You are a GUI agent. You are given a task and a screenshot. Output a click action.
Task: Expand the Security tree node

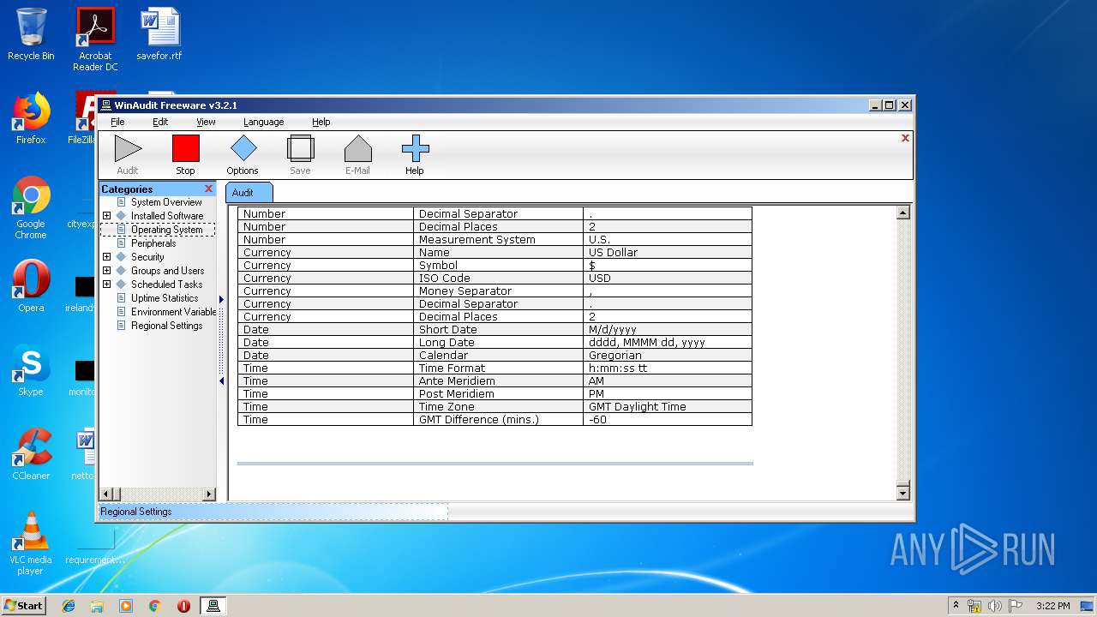tap(106, 257)
